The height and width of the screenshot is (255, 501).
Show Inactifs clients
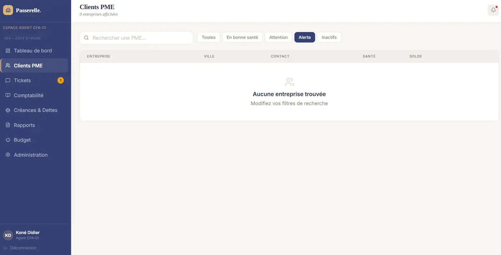tap(329, 37)
